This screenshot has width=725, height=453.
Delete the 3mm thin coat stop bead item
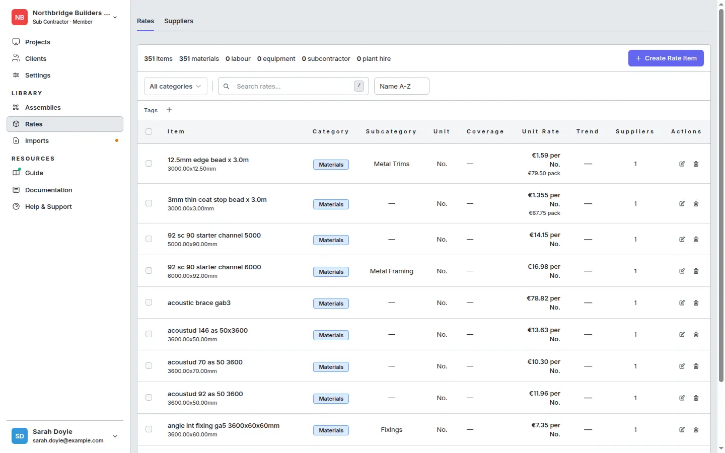click(x=696, y=203)
